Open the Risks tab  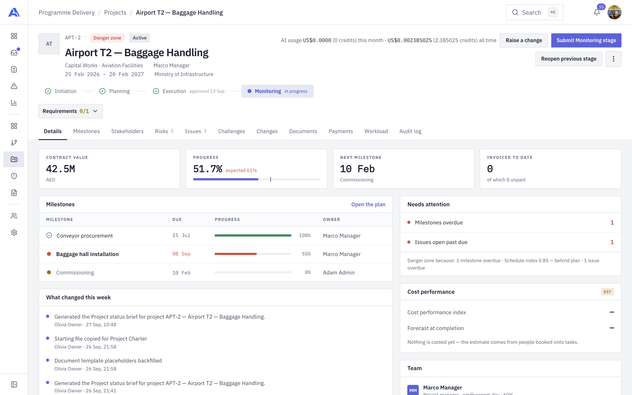(x=164, y=131)
